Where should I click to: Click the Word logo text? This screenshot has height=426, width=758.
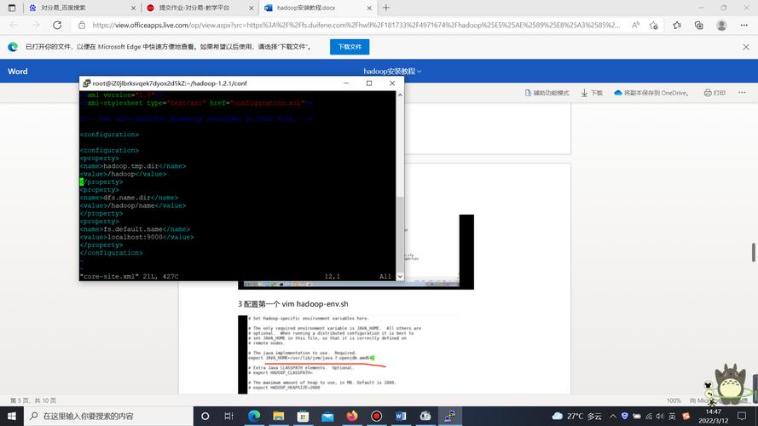click(17, 72)
